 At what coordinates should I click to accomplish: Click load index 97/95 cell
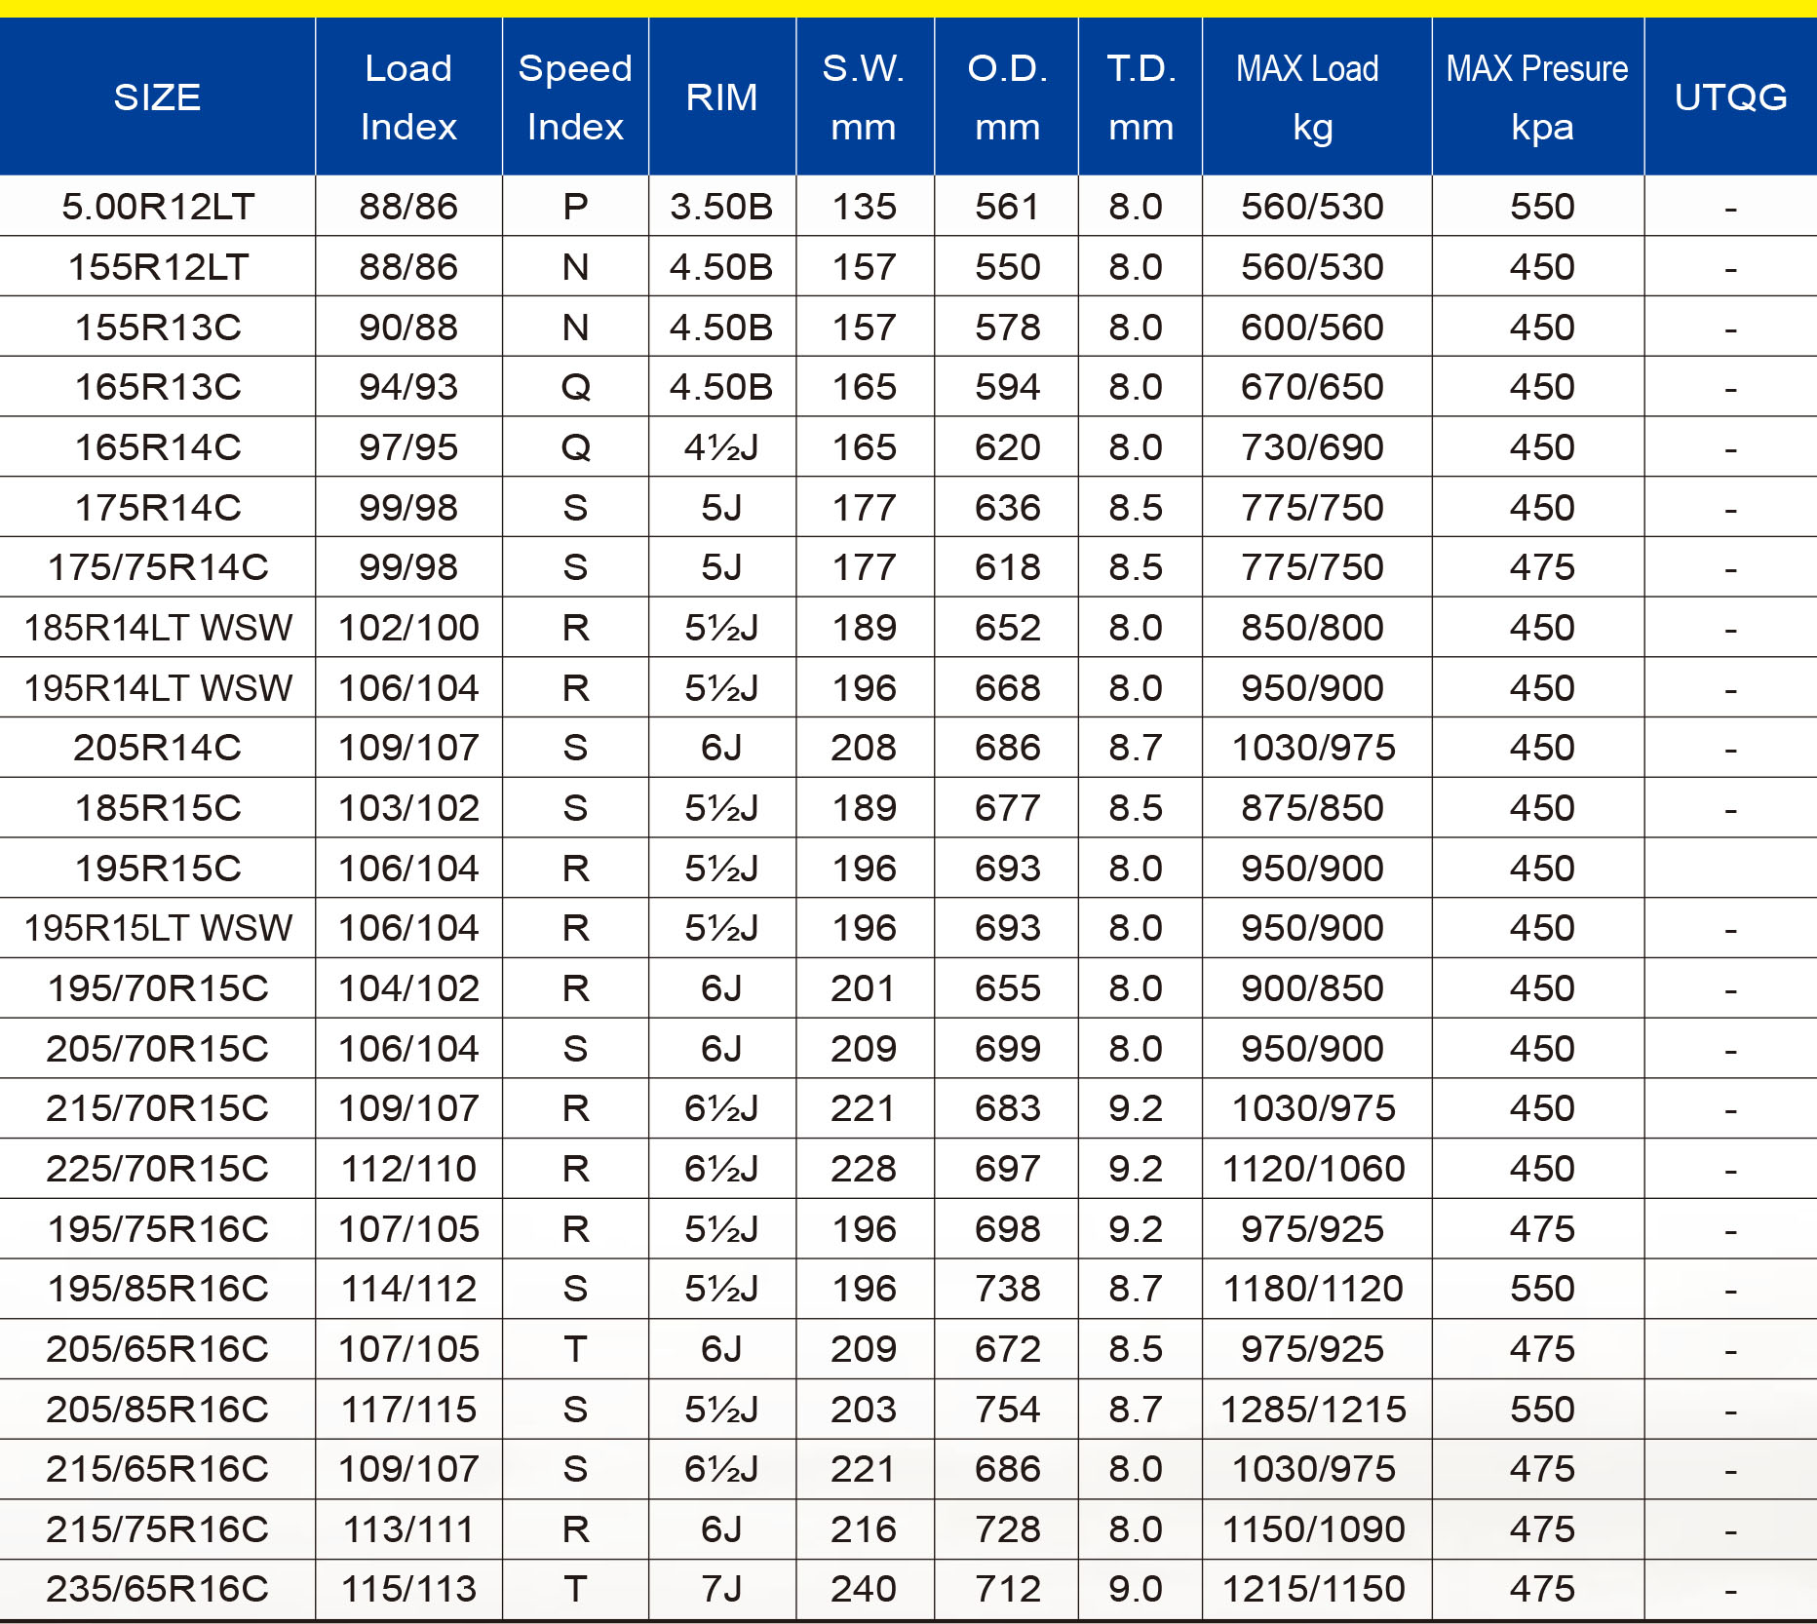[x=408, y=447]
